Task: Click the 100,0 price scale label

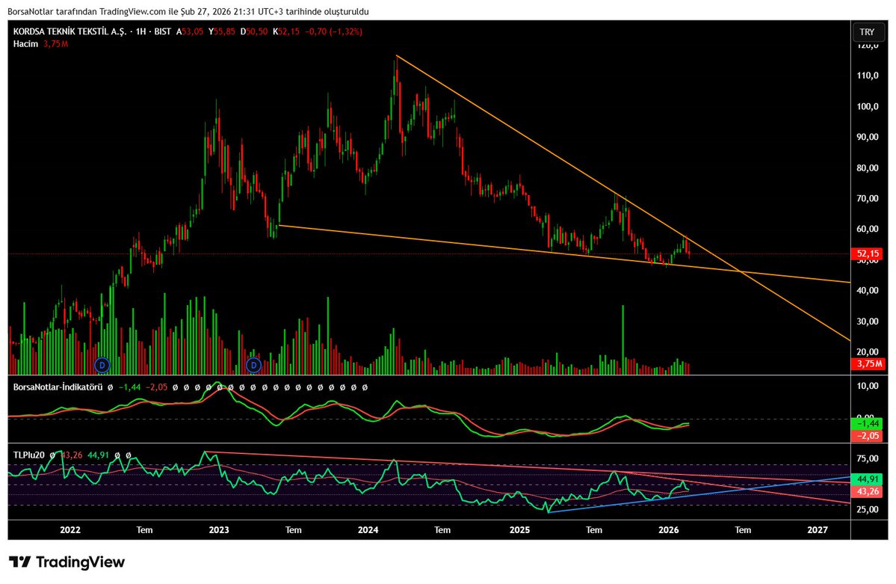Action: point(868,106)
